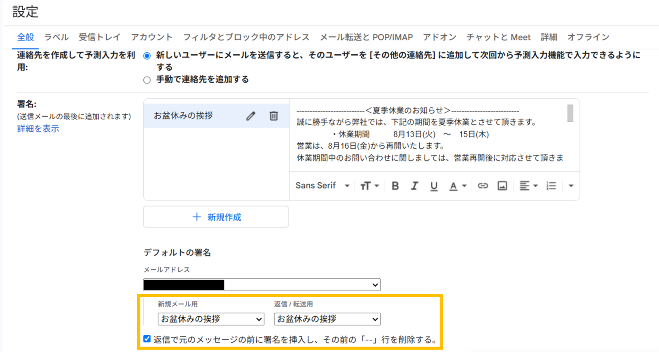Click the 新規作成 signature button
The image size is (659, 352).
tap(216, 217)
